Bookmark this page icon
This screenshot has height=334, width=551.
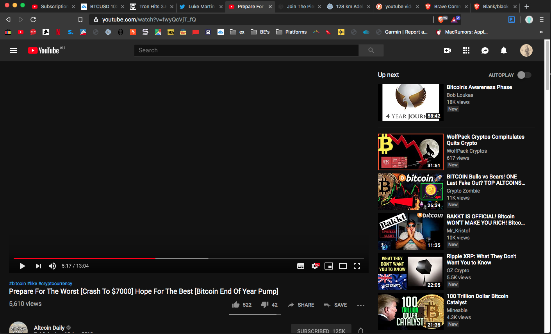pyautogui.click(x=80, y=20)
